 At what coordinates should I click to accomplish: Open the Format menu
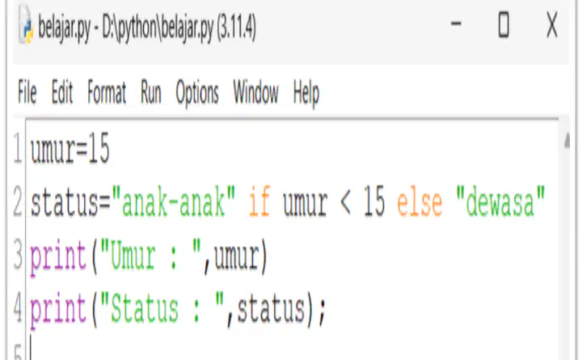[x=107, y=92]
